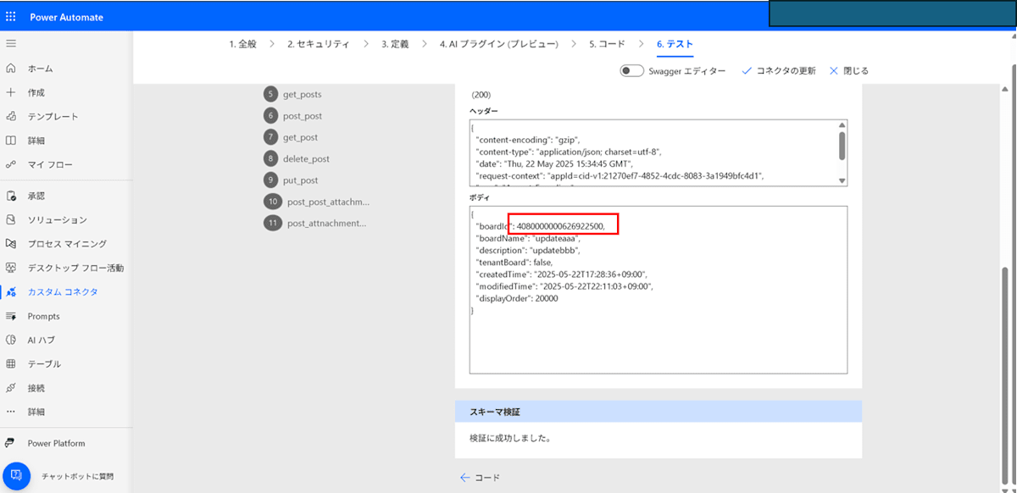Go back via the コード link
The image size is (1017, 493).
pos(487,478)
